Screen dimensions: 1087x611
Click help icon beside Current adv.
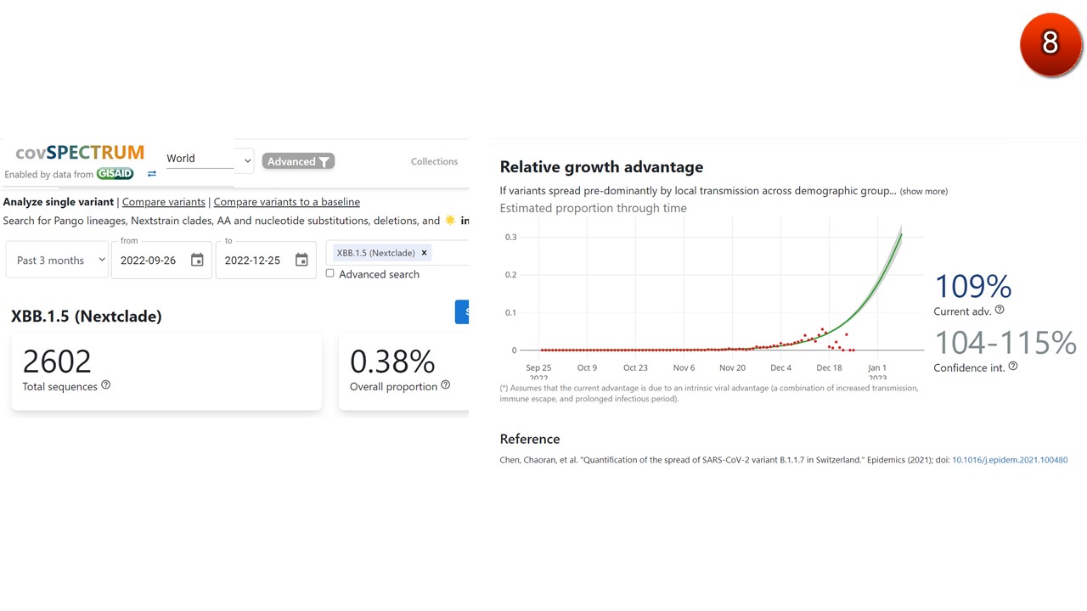1000,311
